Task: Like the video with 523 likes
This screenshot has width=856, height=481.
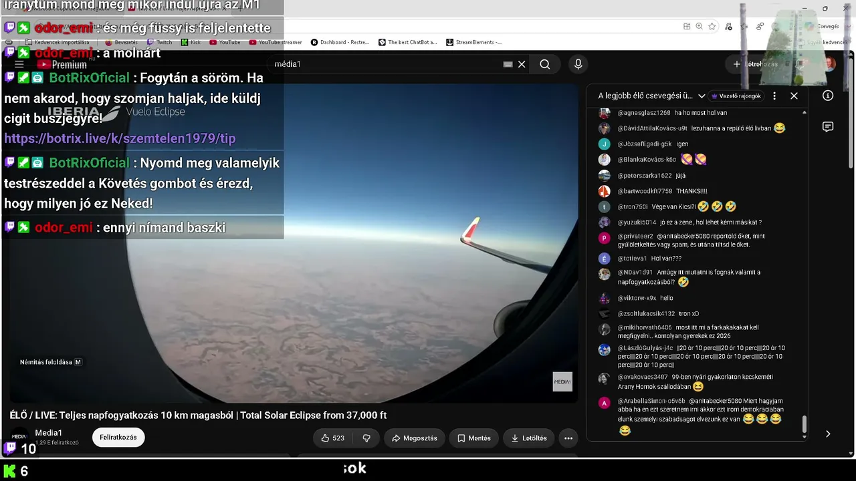Action: coord(332,438)
